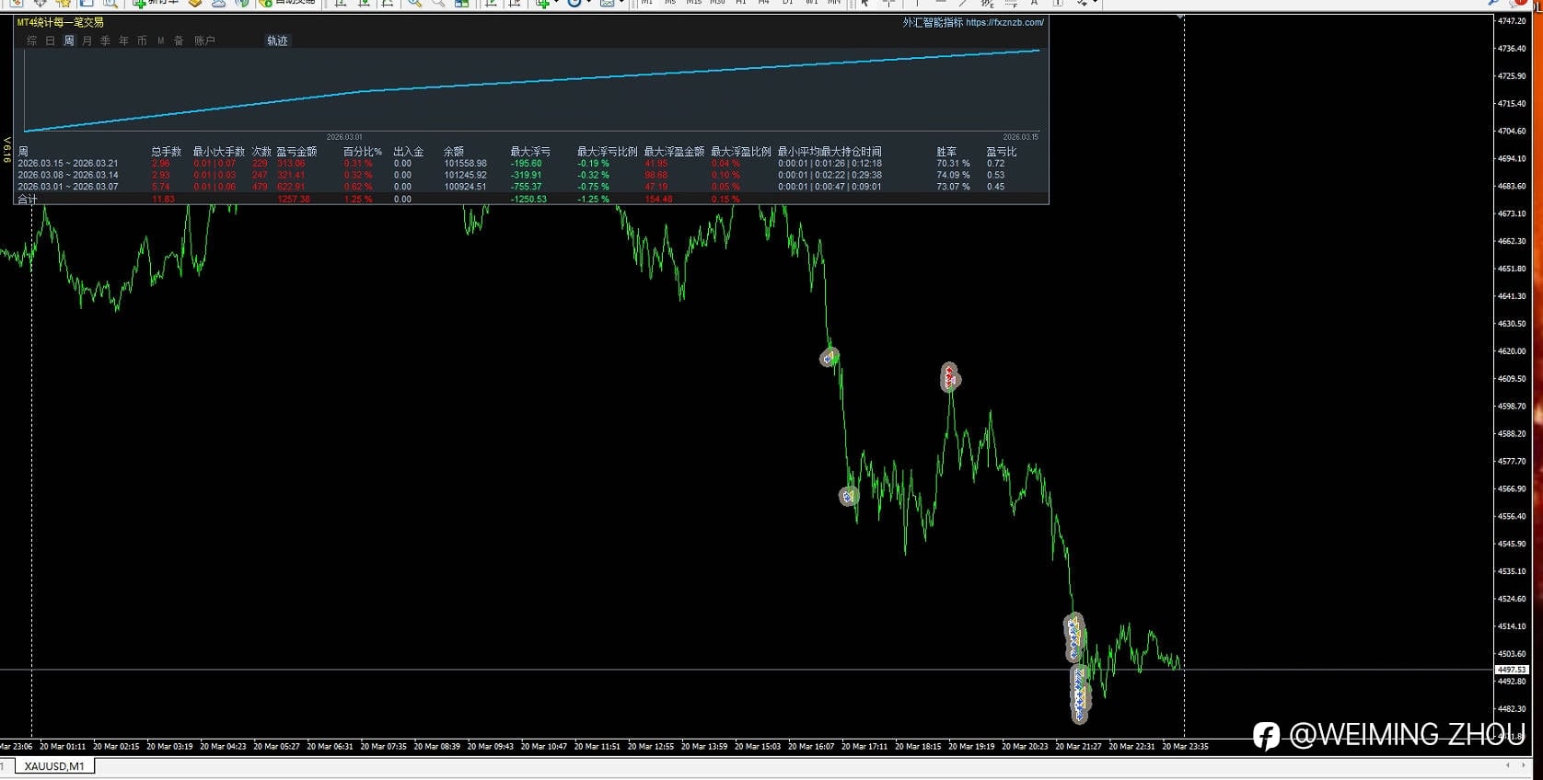Click the 20 Mar 16:07 time axis label

click(811, 746)
